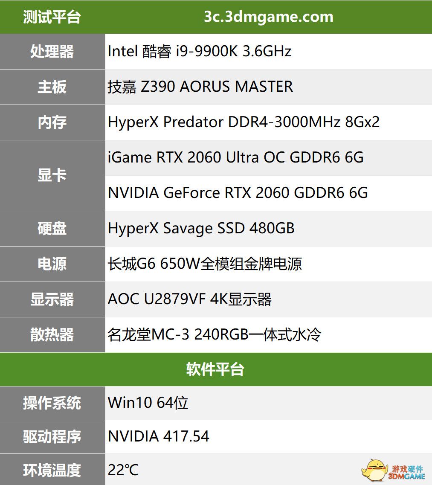Select the 显示器 label cell
The width and height of the screenshot is (432, 485).
[52, 299]
